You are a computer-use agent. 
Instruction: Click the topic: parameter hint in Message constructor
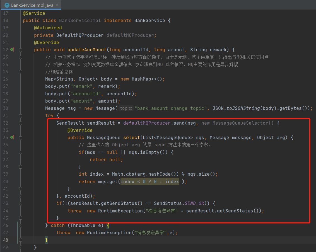pyautogui.click(x=126, y=108)
